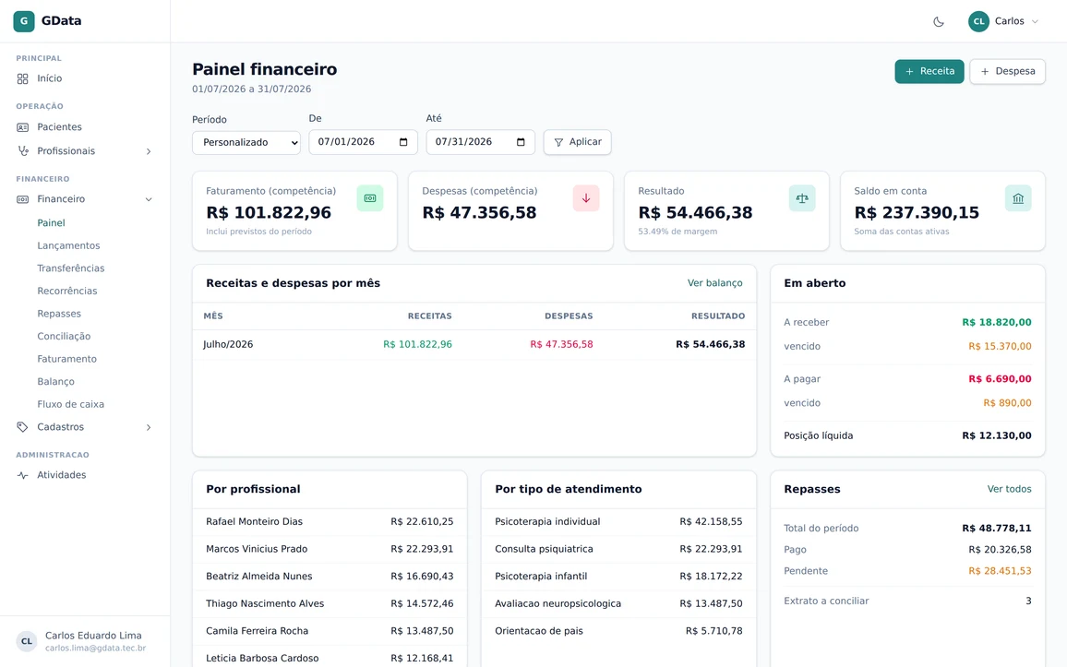Expand Carlos account dropdown chevron
Image resolution: width=1067 pixels, height=667 pixels.
(x=1035, y=22)
